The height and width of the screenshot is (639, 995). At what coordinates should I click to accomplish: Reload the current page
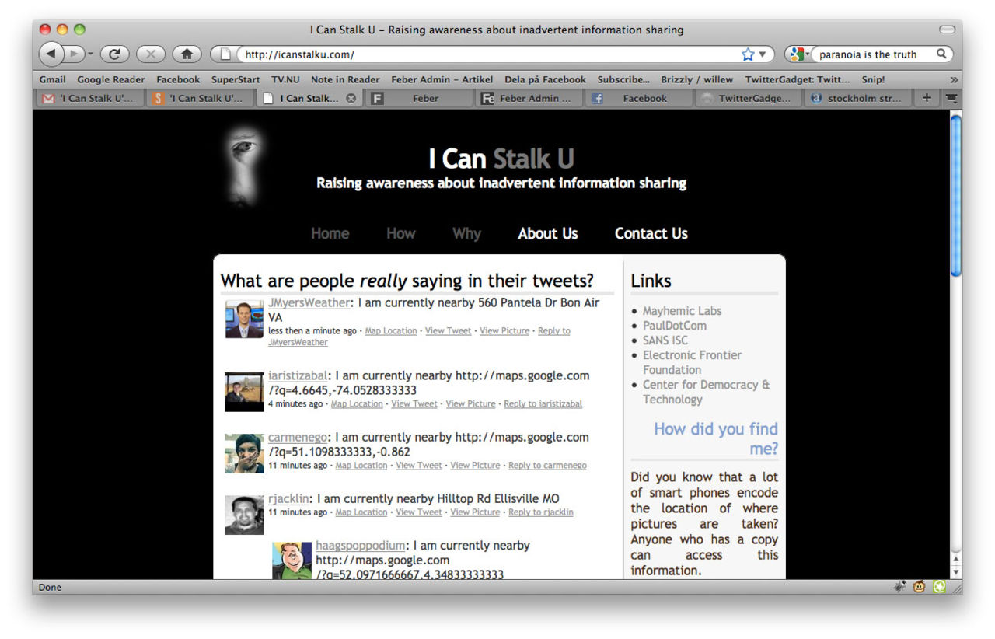[115, 54]
